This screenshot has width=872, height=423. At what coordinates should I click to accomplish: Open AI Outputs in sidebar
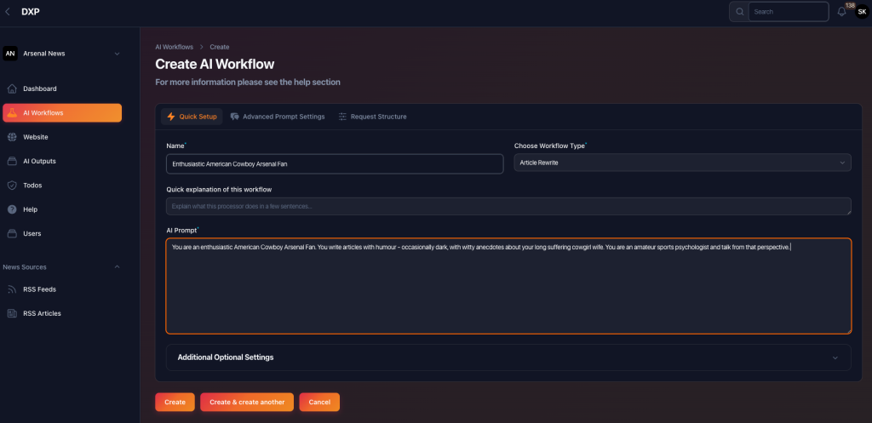click(x=39, y=161)
